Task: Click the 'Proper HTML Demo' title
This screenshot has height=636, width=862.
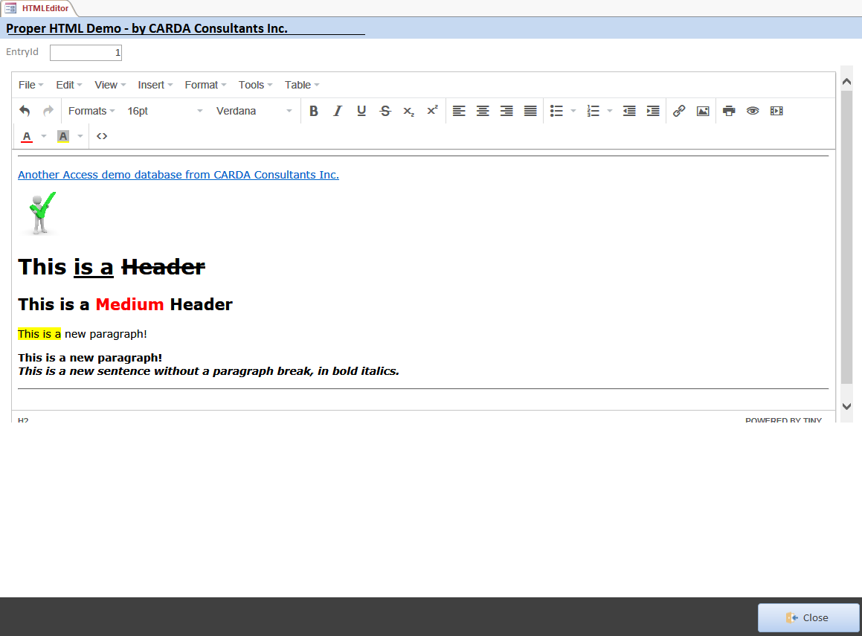Action: coord(147,28)
